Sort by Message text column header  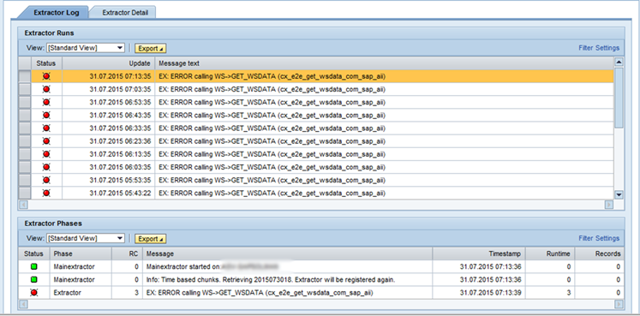point(384,63)
